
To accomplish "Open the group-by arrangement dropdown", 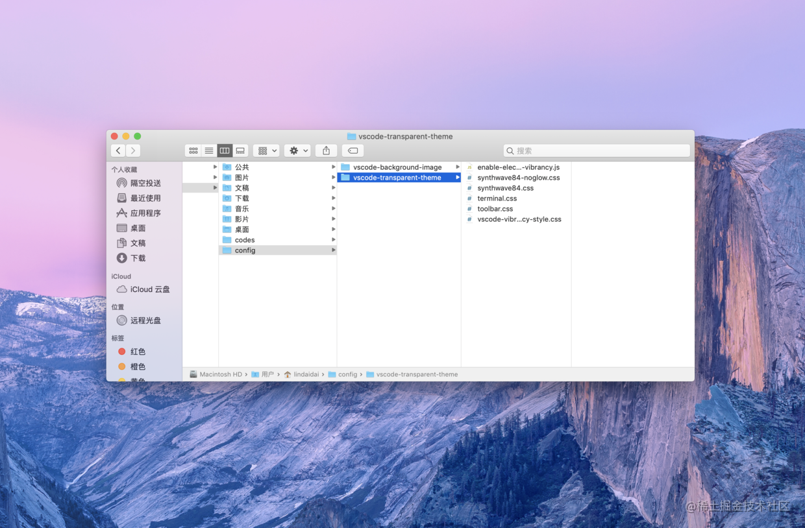I will tap(266, 150).
